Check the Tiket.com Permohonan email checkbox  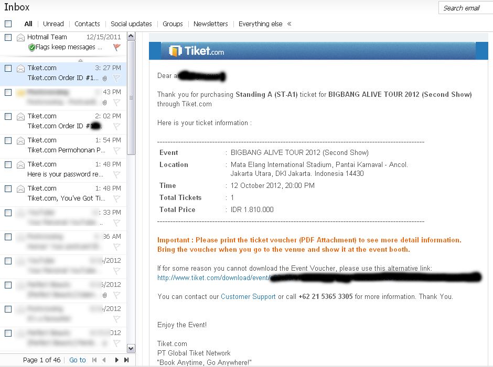(8, 140)
